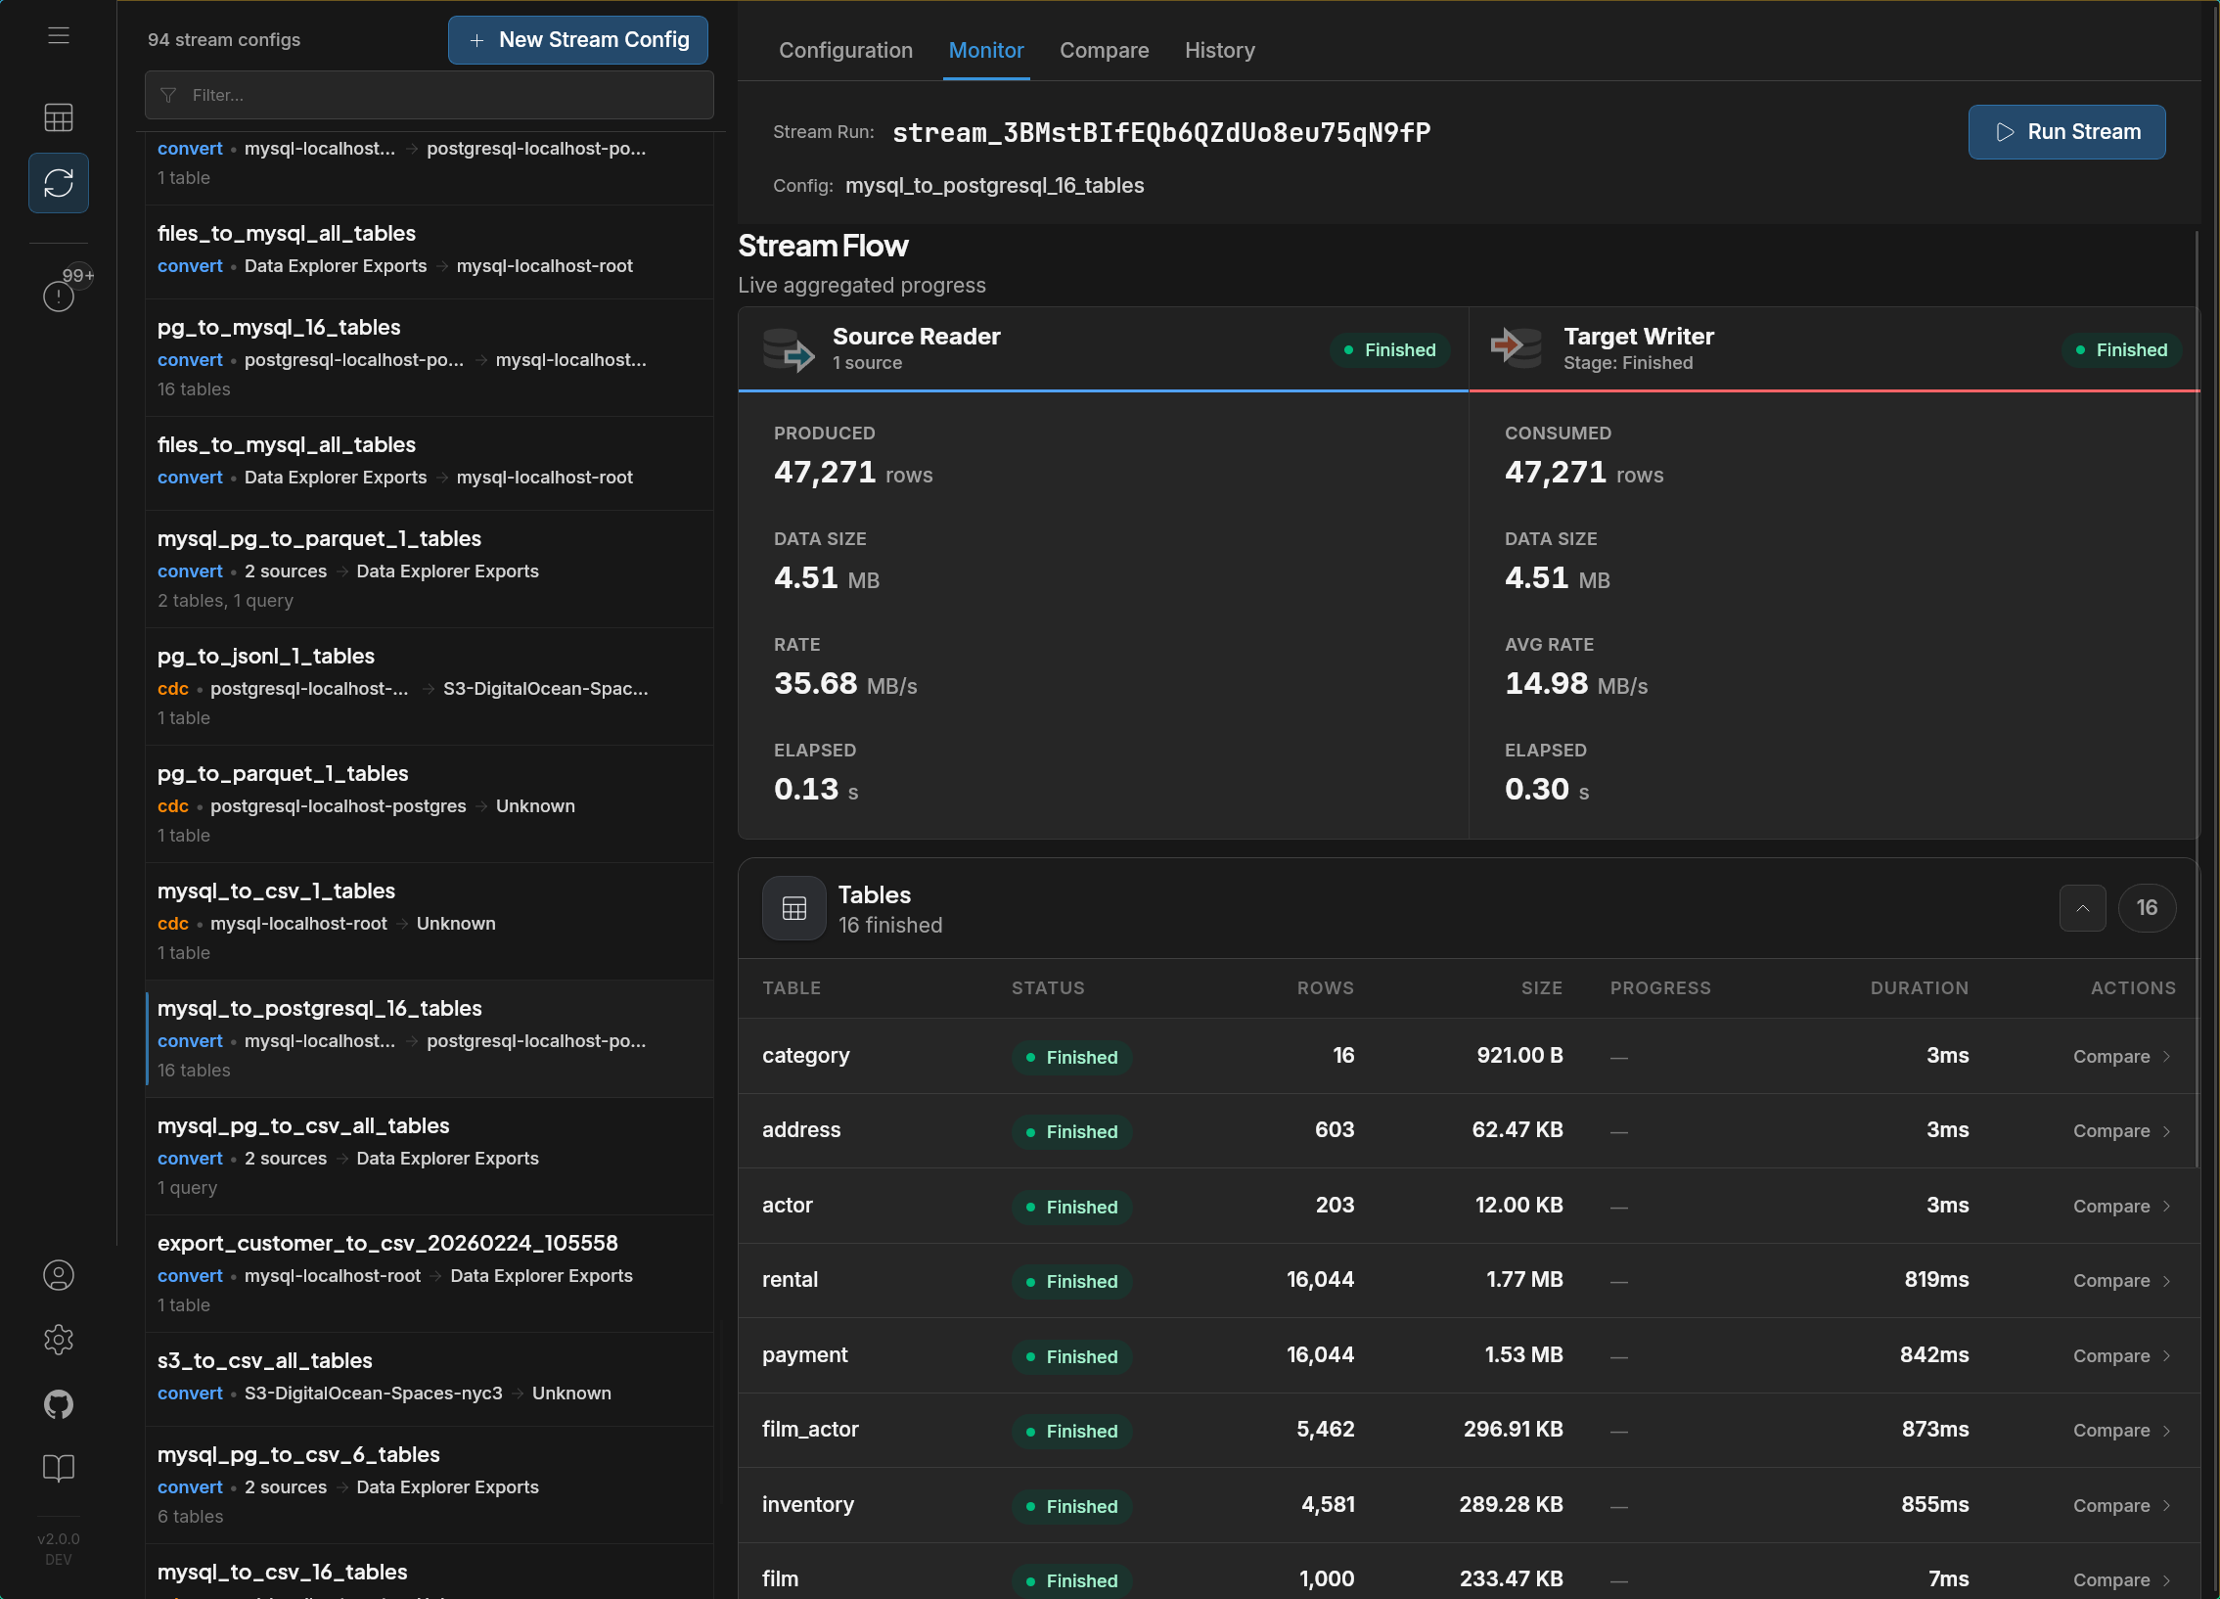Click the Filter input field
Viewport: 2220px width, 1599px height.
click(x=429, y=95)
